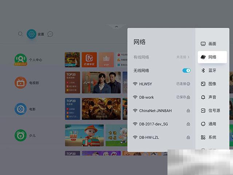Screen dimensions: 233x175
Task: Expand the 有线网络 未连接 chevron
Action: click(189, 57)
